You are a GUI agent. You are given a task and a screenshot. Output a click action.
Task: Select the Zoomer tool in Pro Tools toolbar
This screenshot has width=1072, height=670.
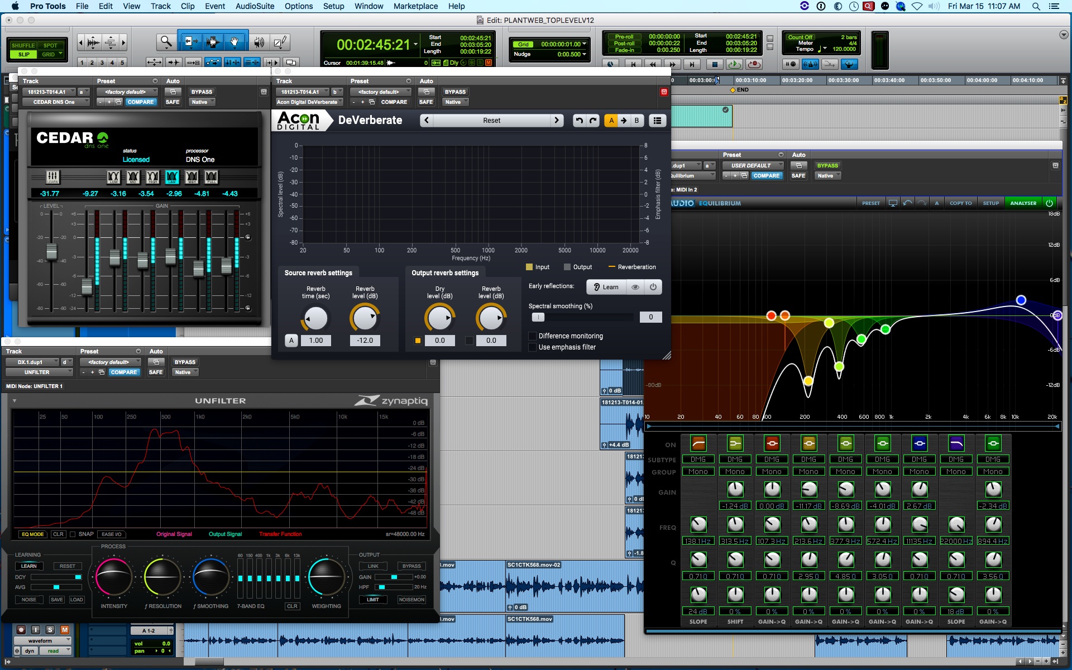[x=166, y=42]
